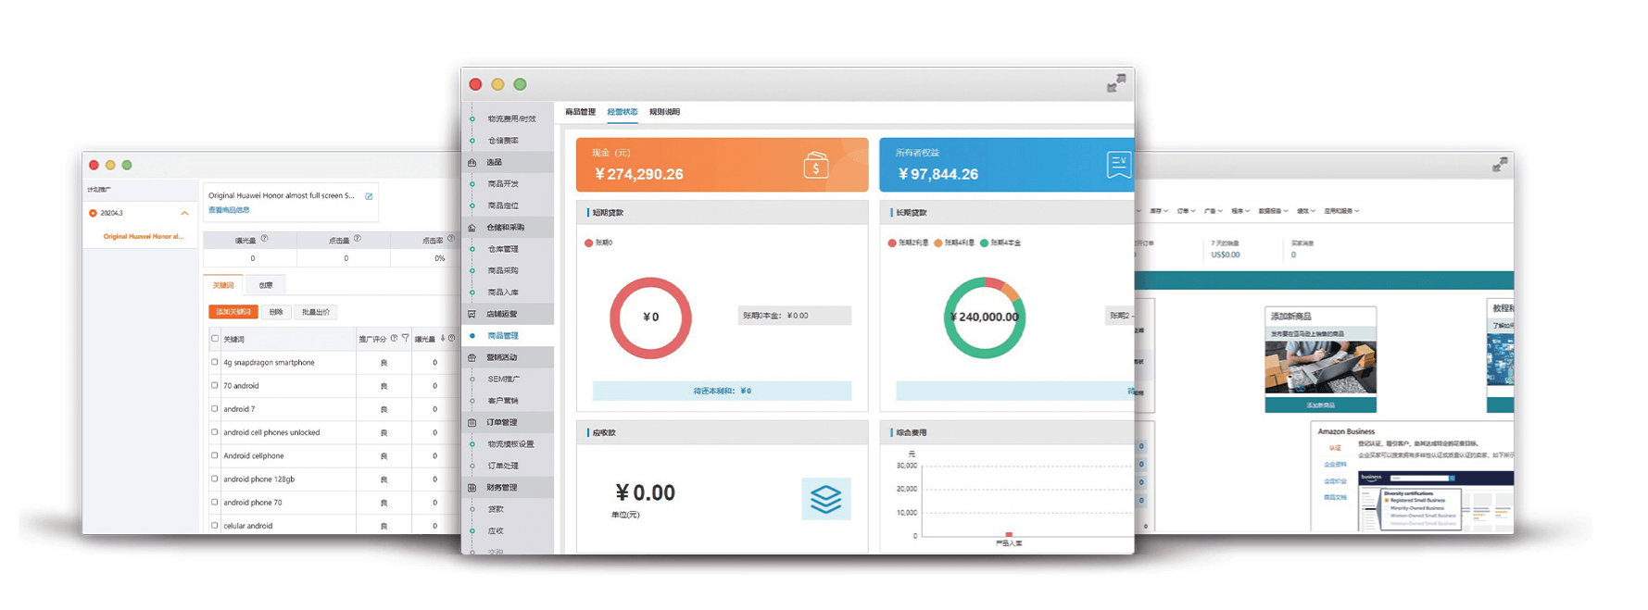The image size is (1648, 610).
Task: Click the red 账期0 legend dot
Action: point(588,243)
